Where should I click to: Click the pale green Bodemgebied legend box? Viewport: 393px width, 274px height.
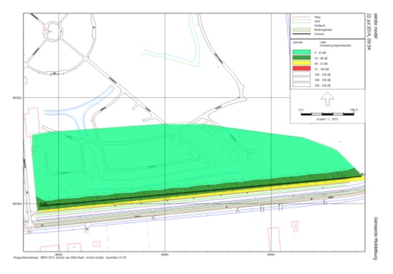click(x=301, y=29)
